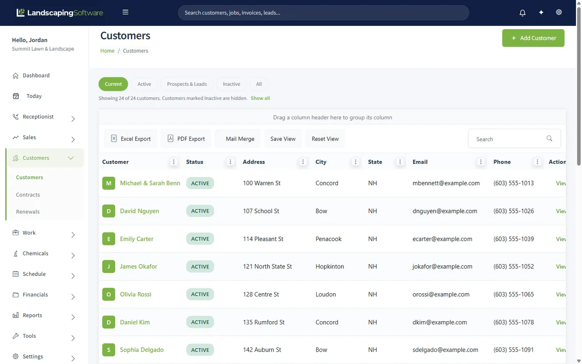
Task: Click the Show all link
Action: click(x=260, y=98)
